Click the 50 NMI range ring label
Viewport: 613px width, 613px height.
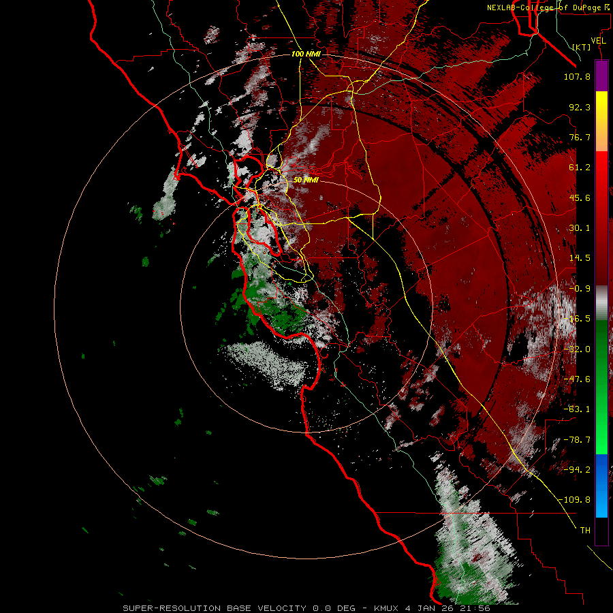tap(306, 180)
